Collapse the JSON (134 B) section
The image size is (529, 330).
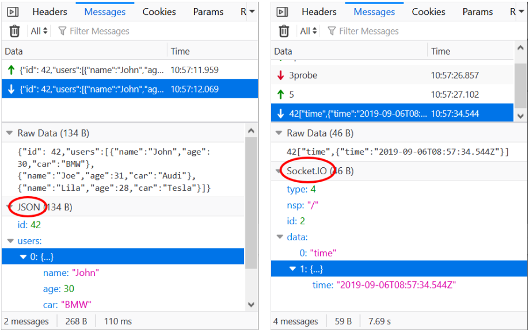point(9,207)
